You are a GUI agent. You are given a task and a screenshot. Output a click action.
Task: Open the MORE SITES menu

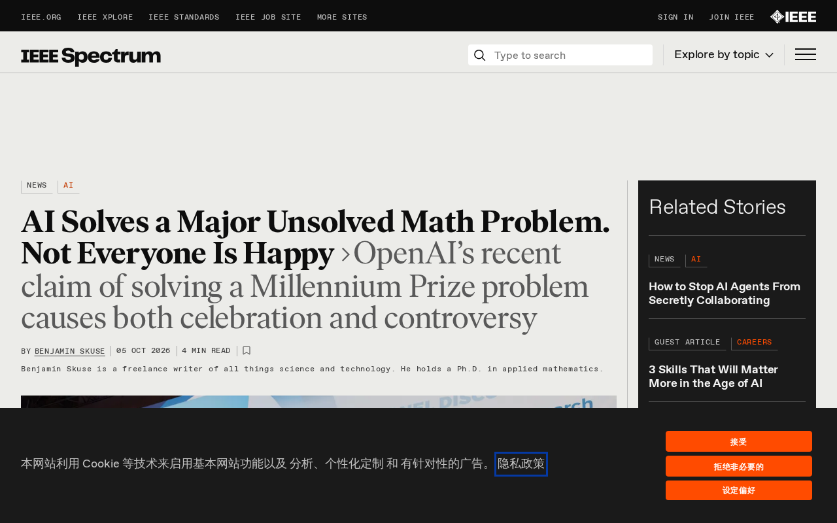pyautogui.click(x=342, y=18)
